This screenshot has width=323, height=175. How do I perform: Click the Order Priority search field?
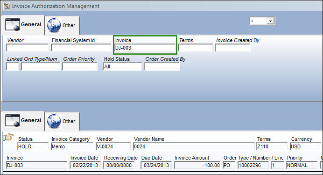pos(80,66)
